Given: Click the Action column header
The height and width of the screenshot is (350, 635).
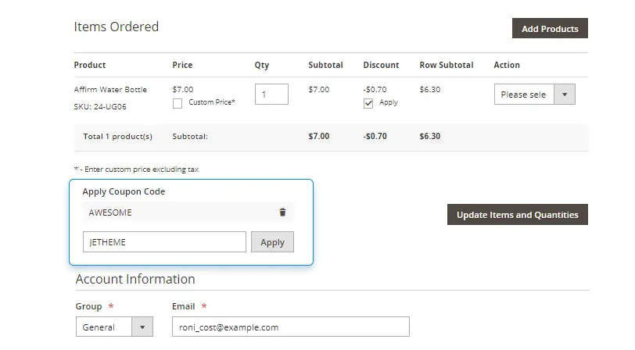Looking at the screenshot, I should pyautogui.click(x=507, y=65).
